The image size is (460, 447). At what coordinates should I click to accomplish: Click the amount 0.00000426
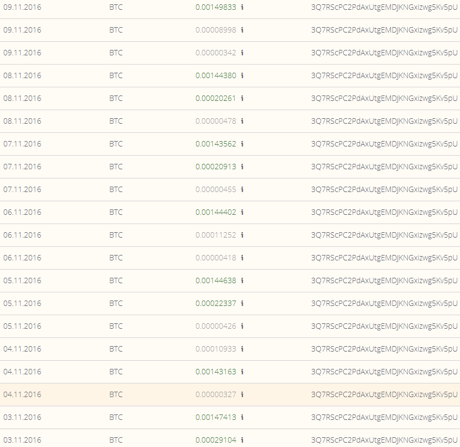tap(216, 326)
